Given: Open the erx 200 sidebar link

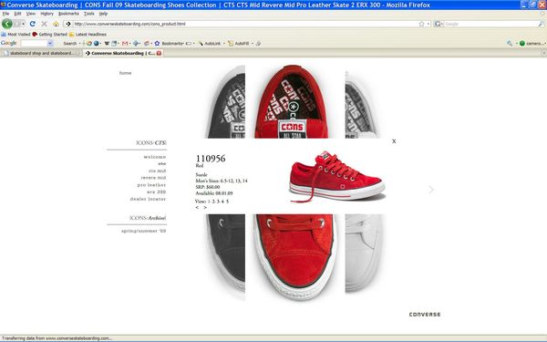Looking at the screenshot, I should click(156, 192).
